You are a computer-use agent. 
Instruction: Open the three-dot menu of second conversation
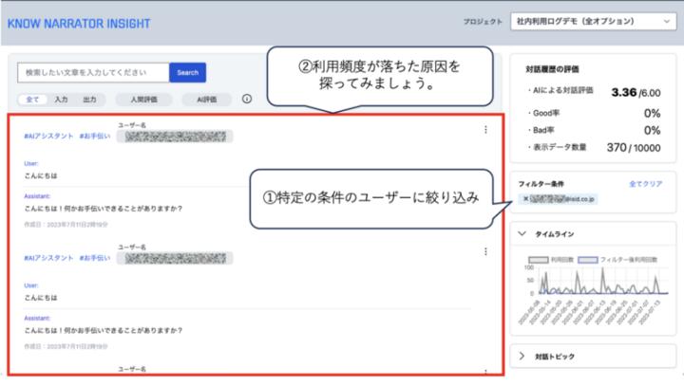point(486,252)
